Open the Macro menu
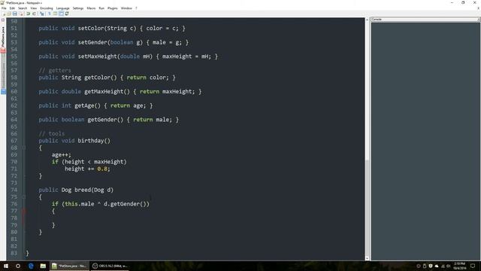Viewport: 481px width, 271px height. click(x=91, y=8)
